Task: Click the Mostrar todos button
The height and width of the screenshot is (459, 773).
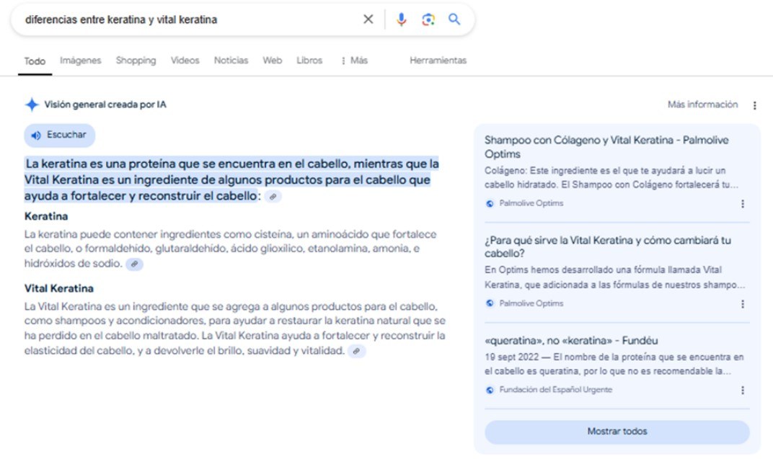Action: 617,432
